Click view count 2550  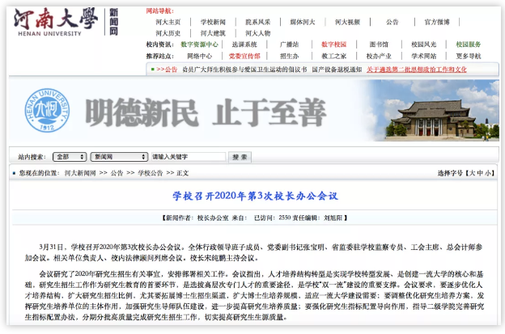click(285, 218)
